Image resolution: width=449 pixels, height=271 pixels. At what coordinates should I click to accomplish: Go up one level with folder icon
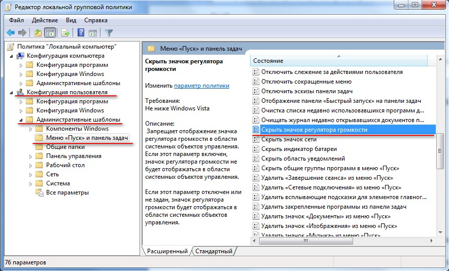pos(38,33)
